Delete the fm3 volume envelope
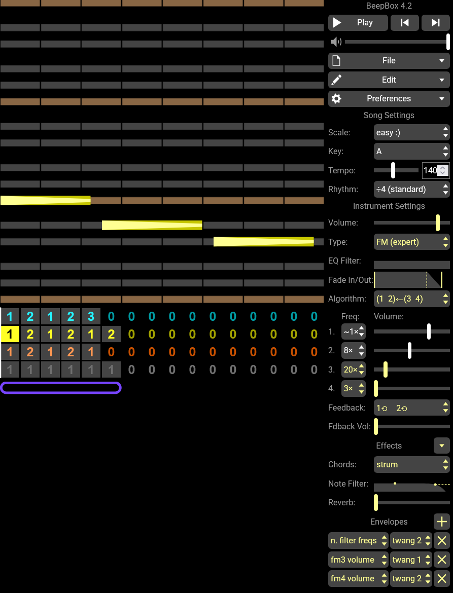This screenshot has width=453, height=593. (x=442, y=560)
